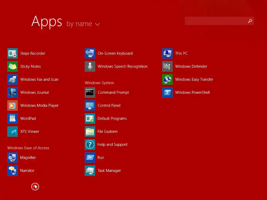
Task: Click the 'Task Manager' text
Action: (109, 171)
